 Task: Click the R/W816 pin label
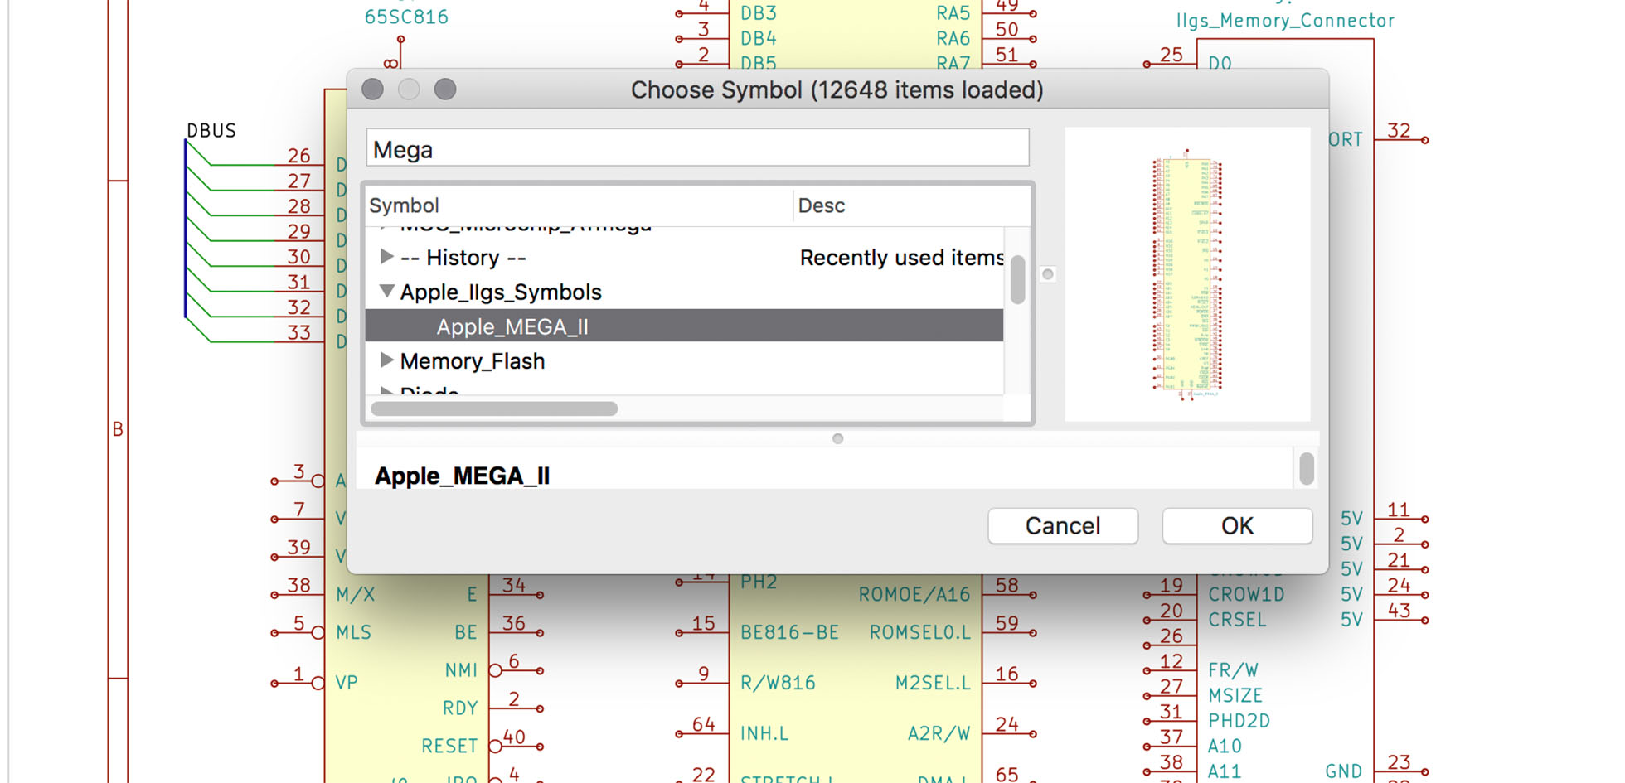[x=778, y=683]
